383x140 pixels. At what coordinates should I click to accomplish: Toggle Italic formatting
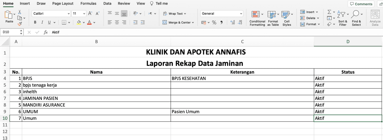click(x=42, y=22)
